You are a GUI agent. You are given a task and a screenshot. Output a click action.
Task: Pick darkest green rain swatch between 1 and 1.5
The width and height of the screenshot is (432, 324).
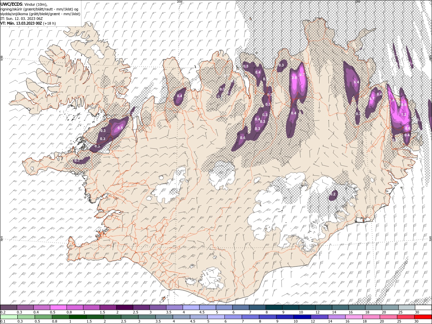point(78,317)
